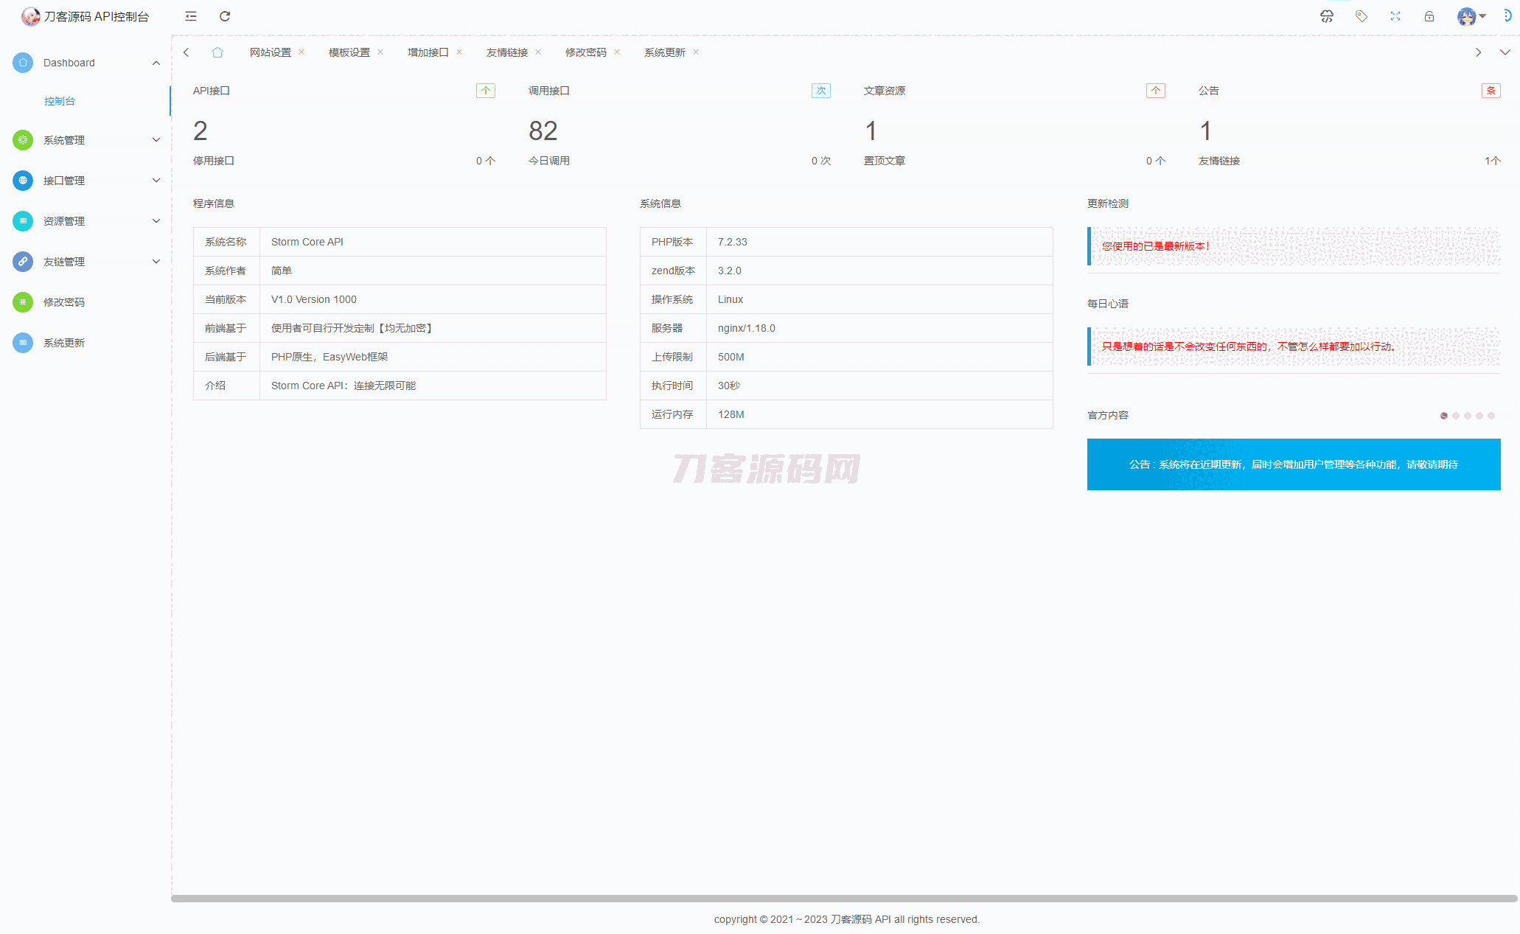Click the sidebar collapse toggle icon
The height and width of the screenshot is (934, 1520).
coord(191,16)
